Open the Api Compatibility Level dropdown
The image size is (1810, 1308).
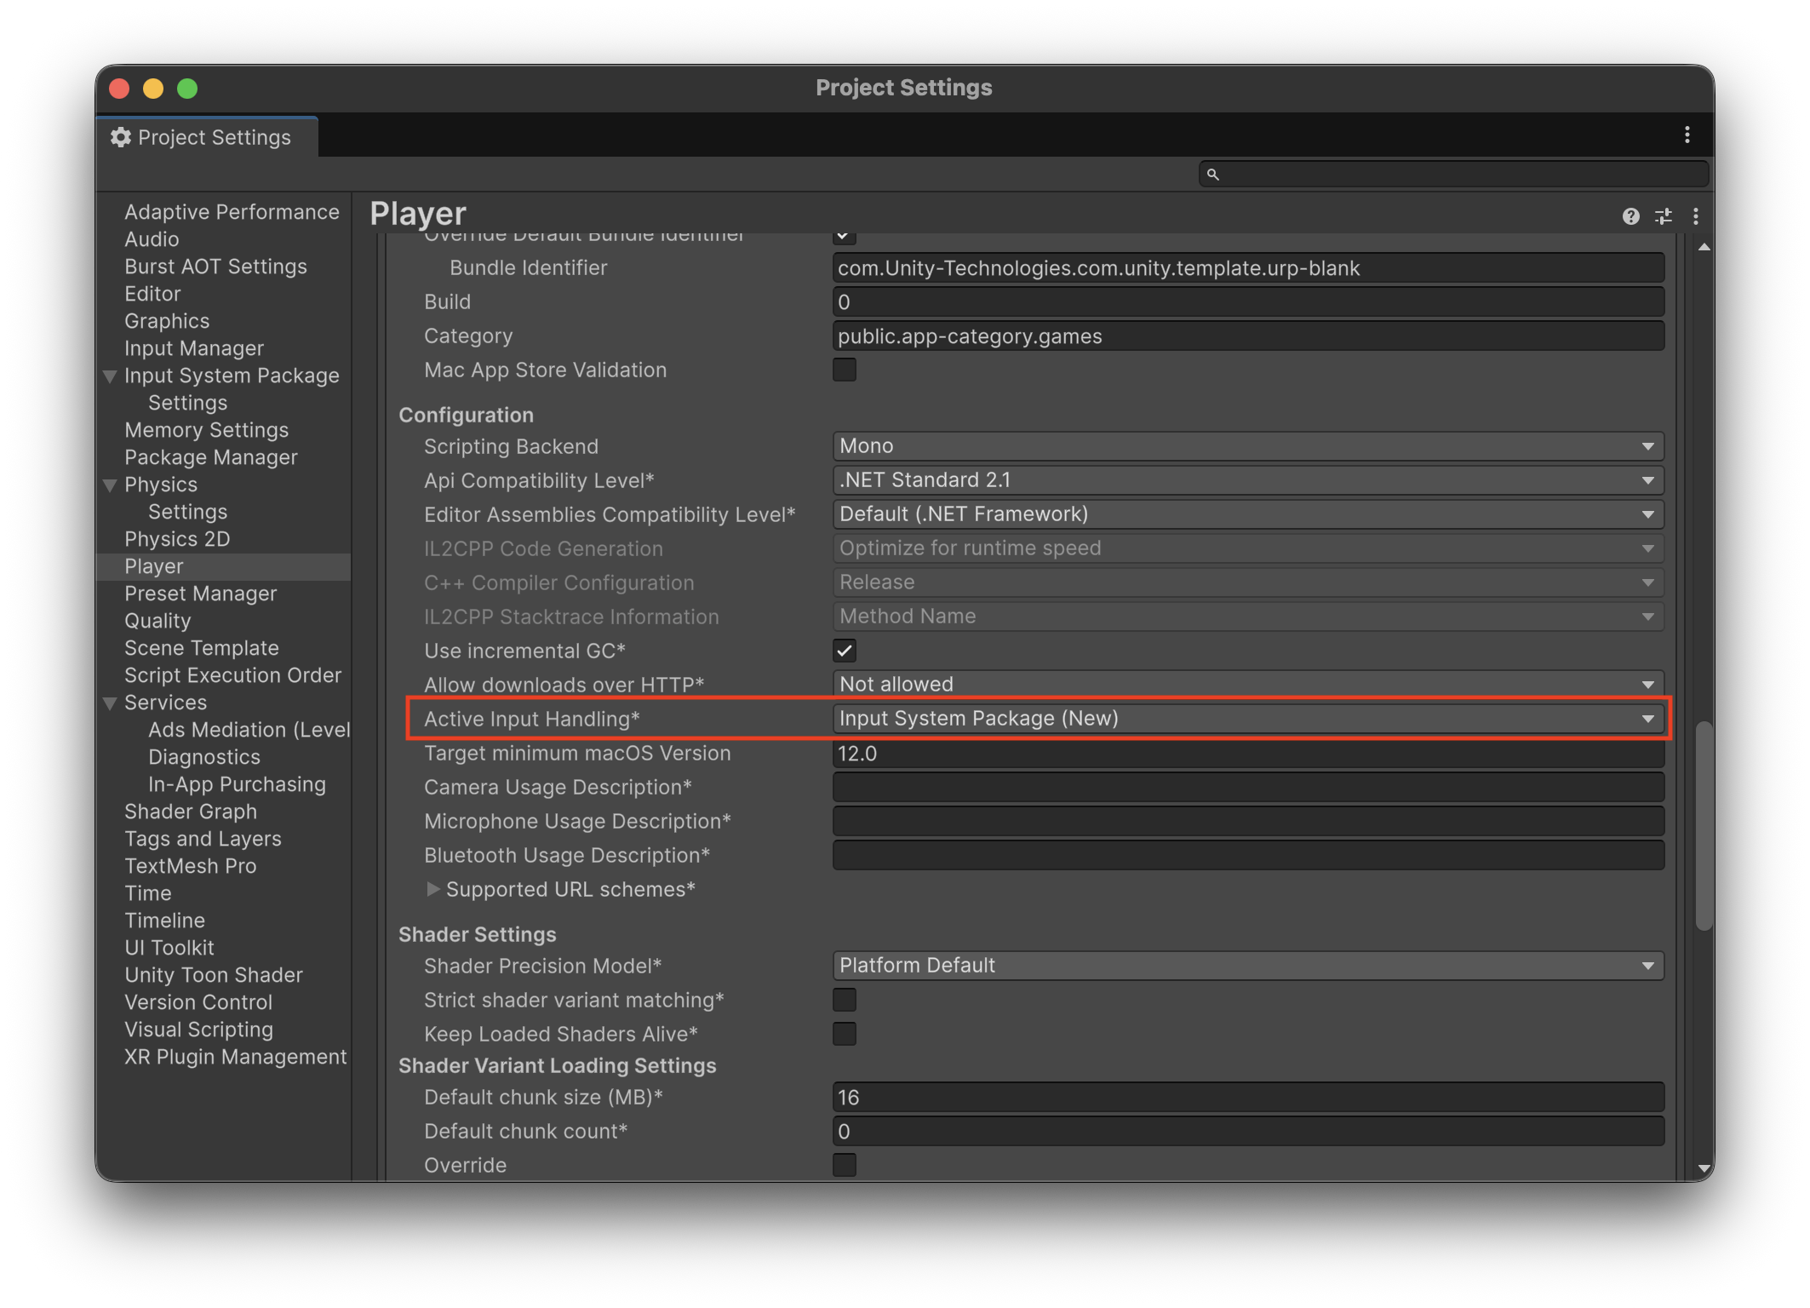1247,480
